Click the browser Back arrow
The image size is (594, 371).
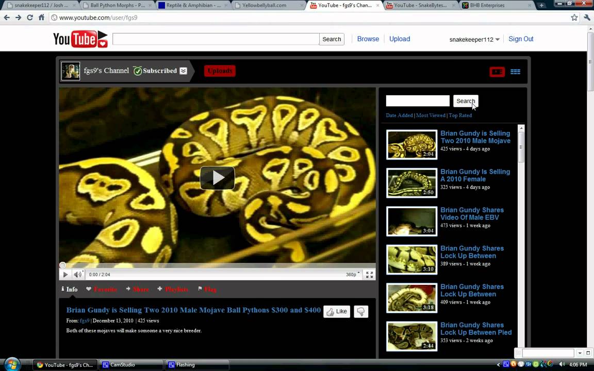[x=7, y=18]
